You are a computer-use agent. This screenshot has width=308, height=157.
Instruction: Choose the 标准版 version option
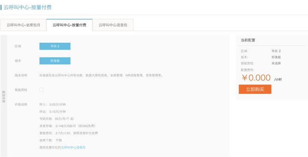tap(55, 61)
